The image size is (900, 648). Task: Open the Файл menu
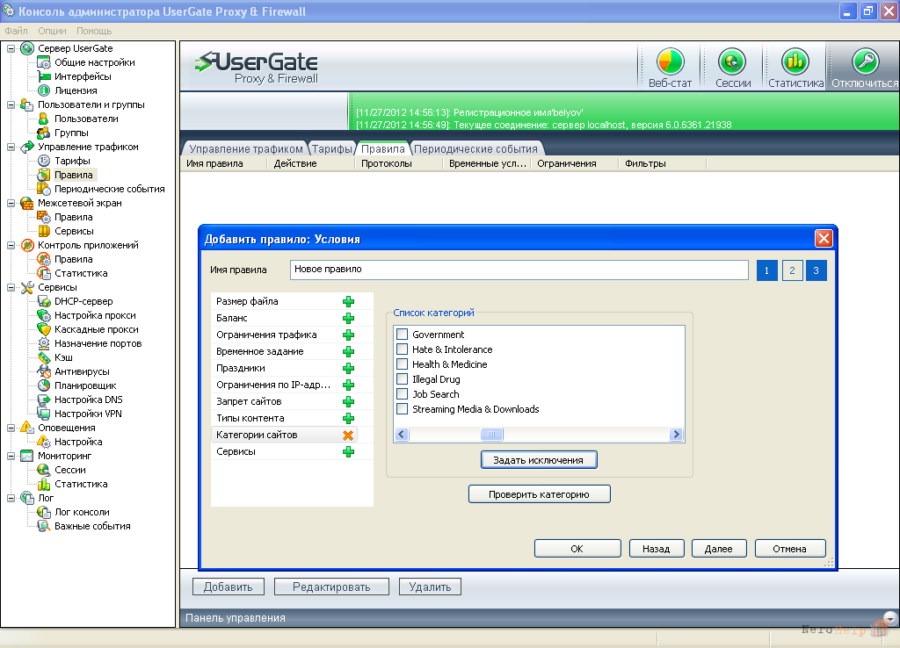point(16,31)
